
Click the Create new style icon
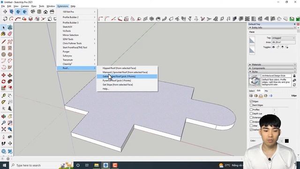pyautogui.click(x=294, y=80)
